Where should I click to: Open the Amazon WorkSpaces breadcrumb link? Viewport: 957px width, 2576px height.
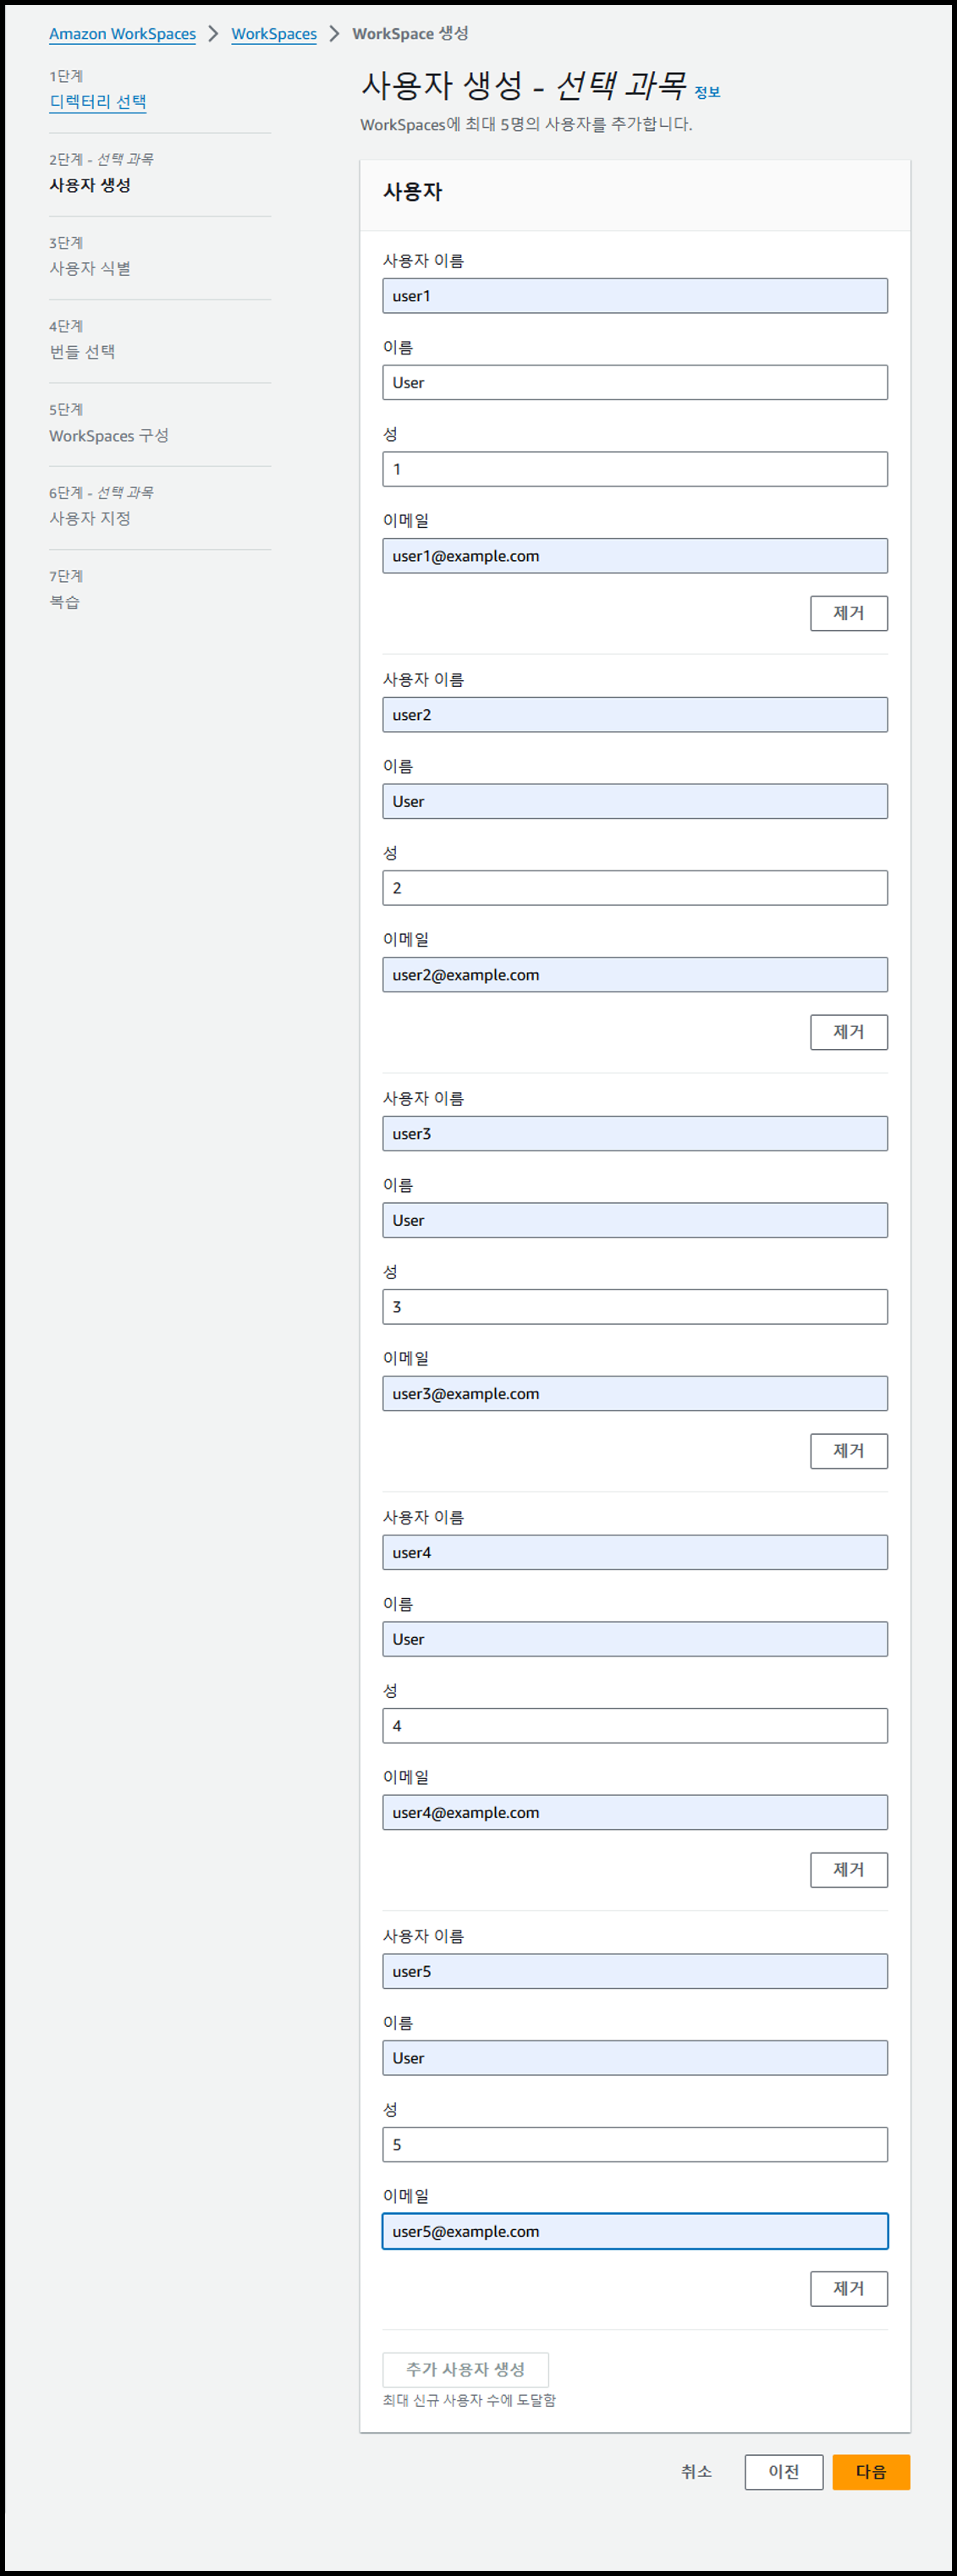[x=122, y=34]
